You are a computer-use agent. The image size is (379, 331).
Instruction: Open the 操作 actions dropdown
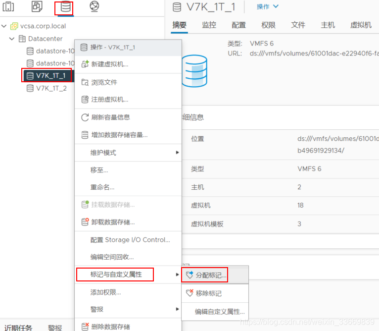tap(268, 6)
